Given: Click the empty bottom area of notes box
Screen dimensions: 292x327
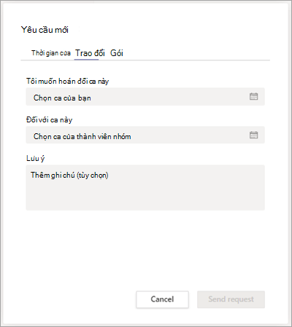Looking at the screenshot, I should 145,198.
